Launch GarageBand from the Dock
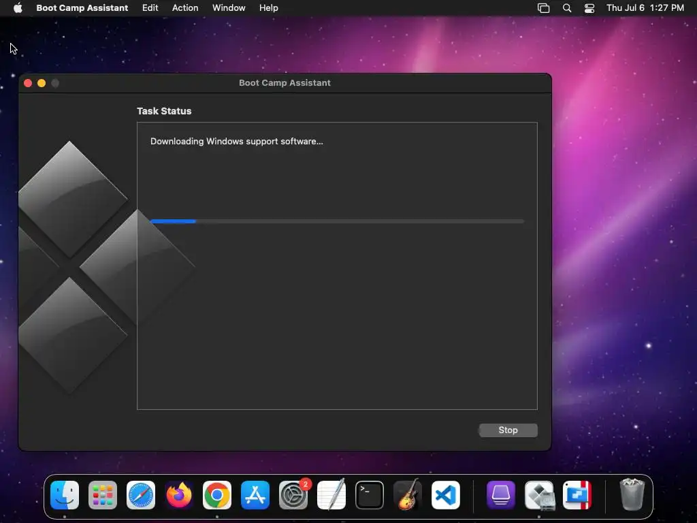697x523 pixels. click(408, 495)
